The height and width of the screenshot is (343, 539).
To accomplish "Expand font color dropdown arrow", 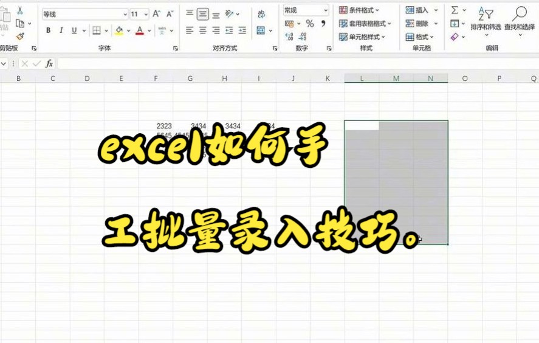I will (x=149, y=30).
